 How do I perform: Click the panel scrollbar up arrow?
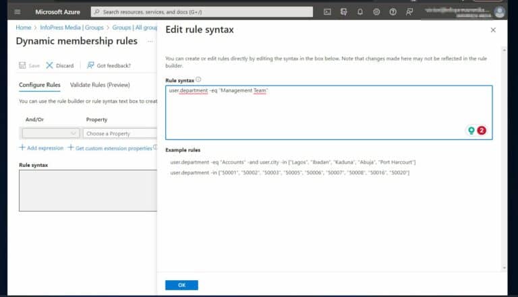tap(504, 50)
